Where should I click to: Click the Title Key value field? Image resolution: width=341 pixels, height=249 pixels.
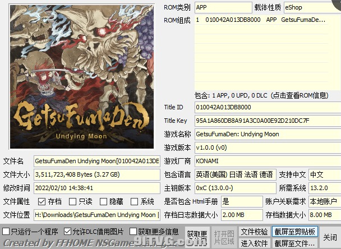tap(266, 121)
